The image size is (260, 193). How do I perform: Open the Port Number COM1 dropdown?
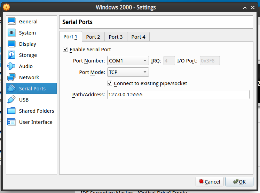128,61
